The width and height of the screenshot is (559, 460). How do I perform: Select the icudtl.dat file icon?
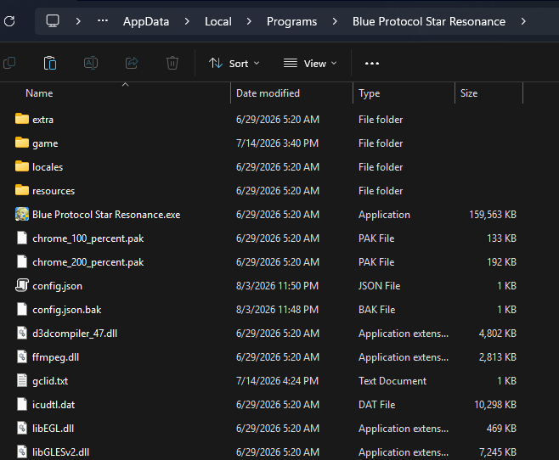[22, 405]
